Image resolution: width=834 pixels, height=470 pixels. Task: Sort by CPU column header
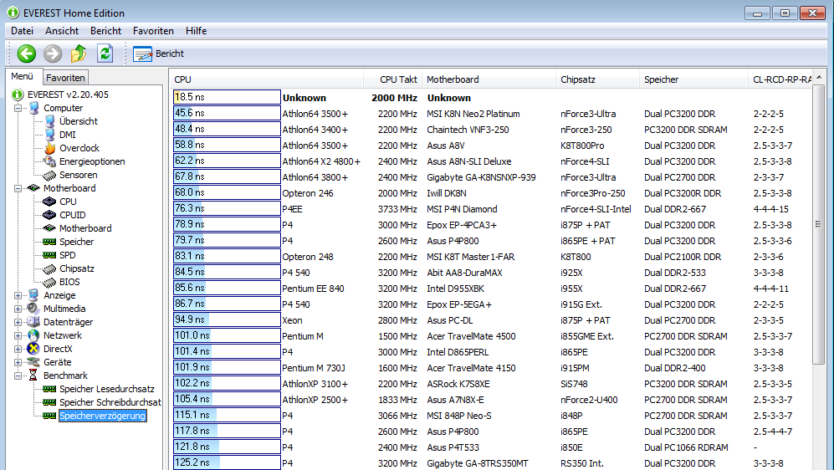point(267,79)
